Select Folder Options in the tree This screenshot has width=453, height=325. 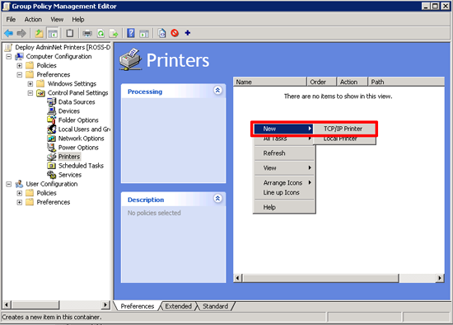[78, 120]
